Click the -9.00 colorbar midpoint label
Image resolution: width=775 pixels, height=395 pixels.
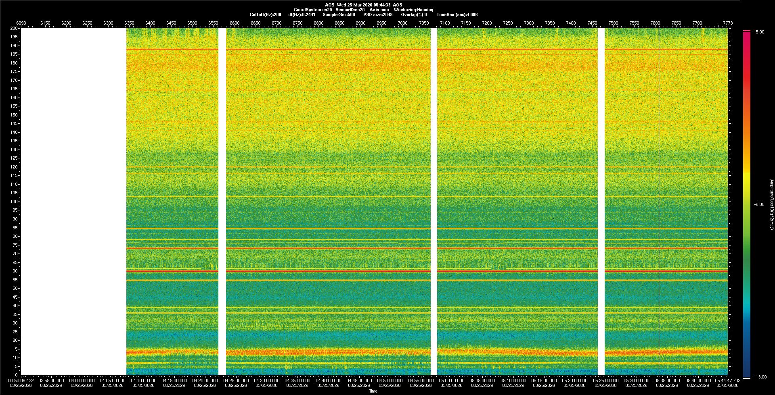[x=759, y=204]
